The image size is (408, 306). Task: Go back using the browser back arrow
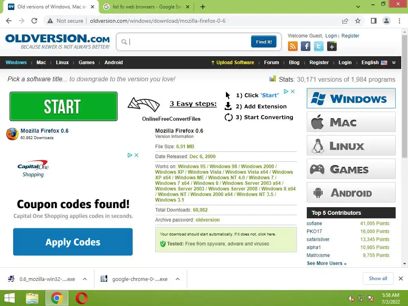click(9, 21)
